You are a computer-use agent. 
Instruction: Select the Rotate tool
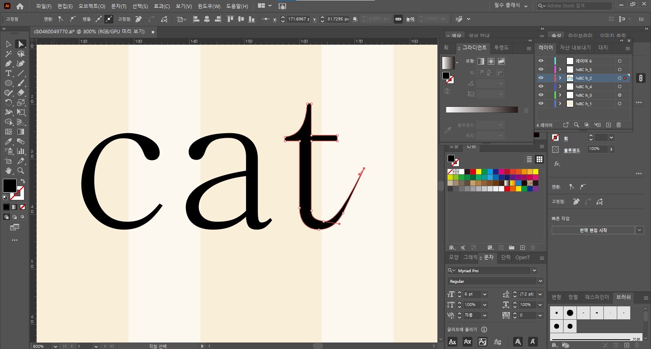(8, 102)
